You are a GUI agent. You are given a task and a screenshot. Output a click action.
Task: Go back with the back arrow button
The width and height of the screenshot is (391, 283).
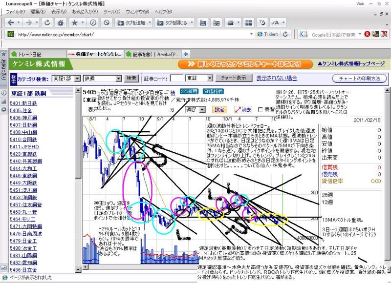(10, 22)
